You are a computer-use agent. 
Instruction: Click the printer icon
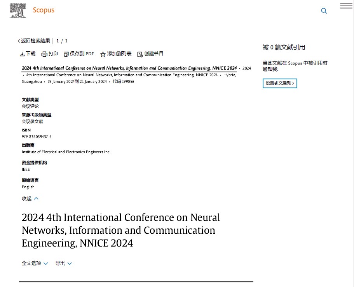[x=44, y=54]
